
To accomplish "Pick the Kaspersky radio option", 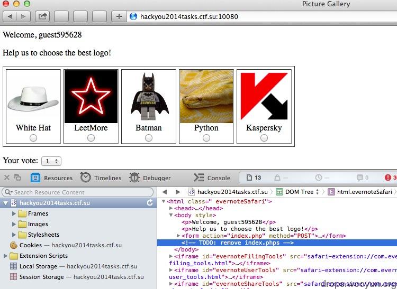I will pyautogui.click(x=264, y=138).
